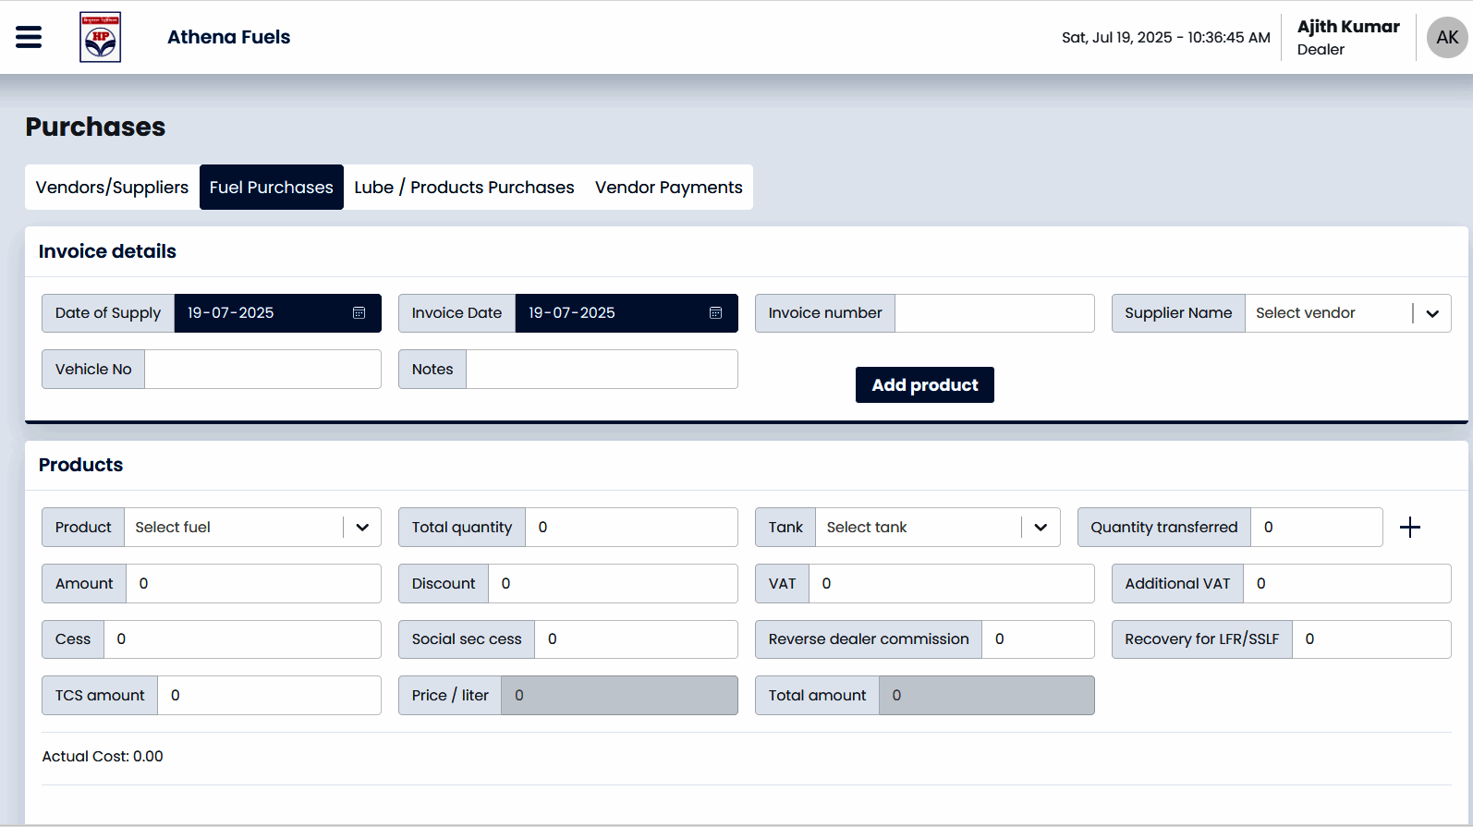Open Date of Supply calendar picker
The width and height of the screenshot is (1473, 827).
pyautogui.click(x=359, y=313)
